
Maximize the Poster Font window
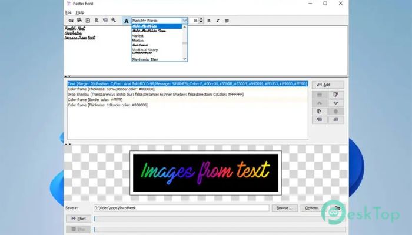(x=325, y=4)
